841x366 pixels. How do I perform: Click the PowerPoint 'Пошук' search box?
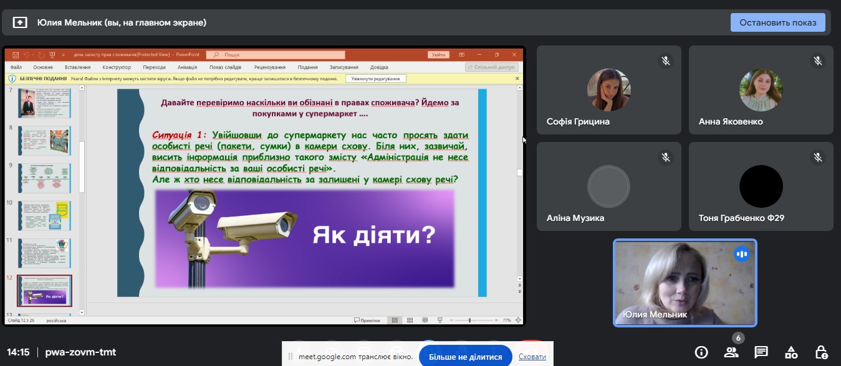[276, 55]
